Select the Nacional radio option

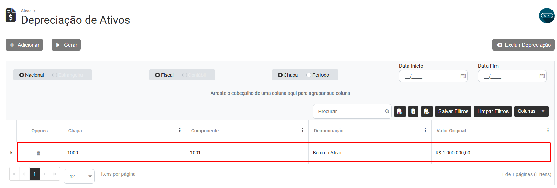22,75
